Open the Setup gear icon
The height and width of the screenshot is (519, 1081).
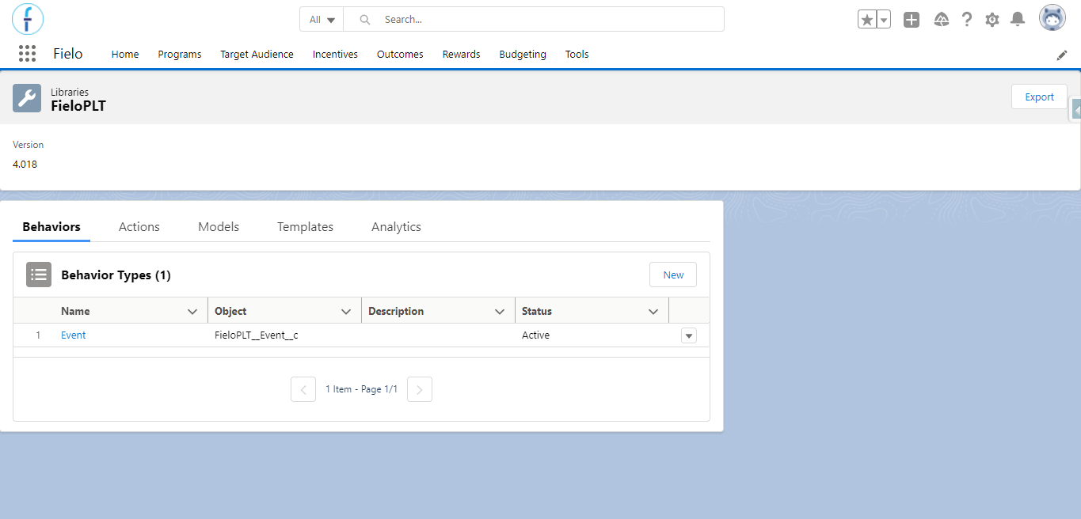pyautogui.click(x=992, y=20)
